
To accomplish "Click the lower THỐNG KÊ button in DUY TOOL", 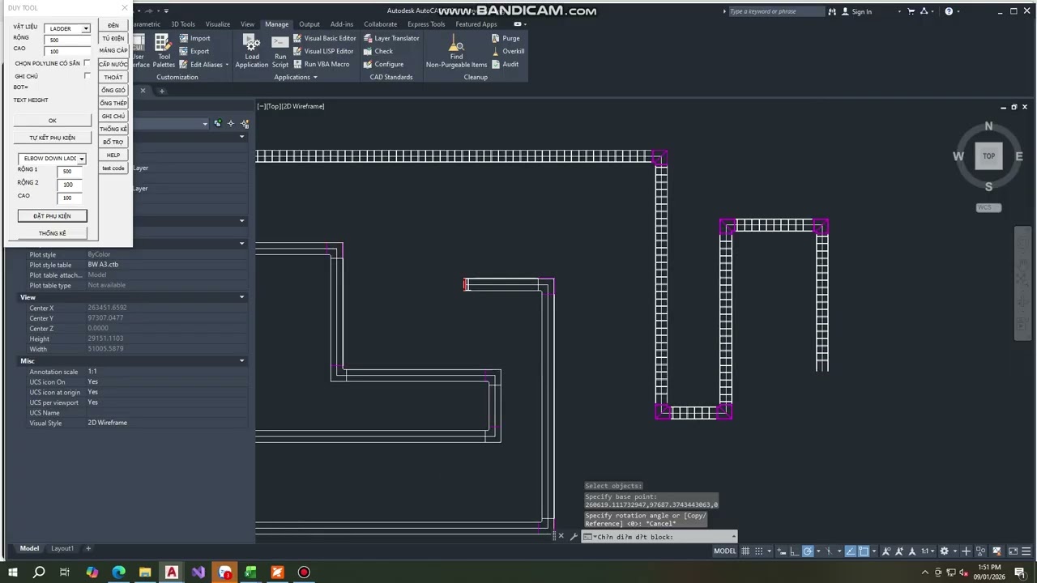I will click(x=53, y=233).
